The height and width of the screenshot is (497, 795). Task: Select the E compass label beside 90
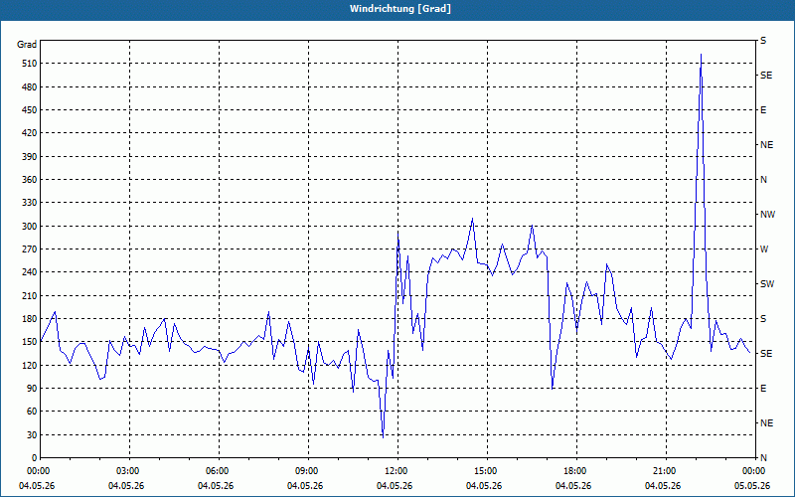click(x=763, y=388)
